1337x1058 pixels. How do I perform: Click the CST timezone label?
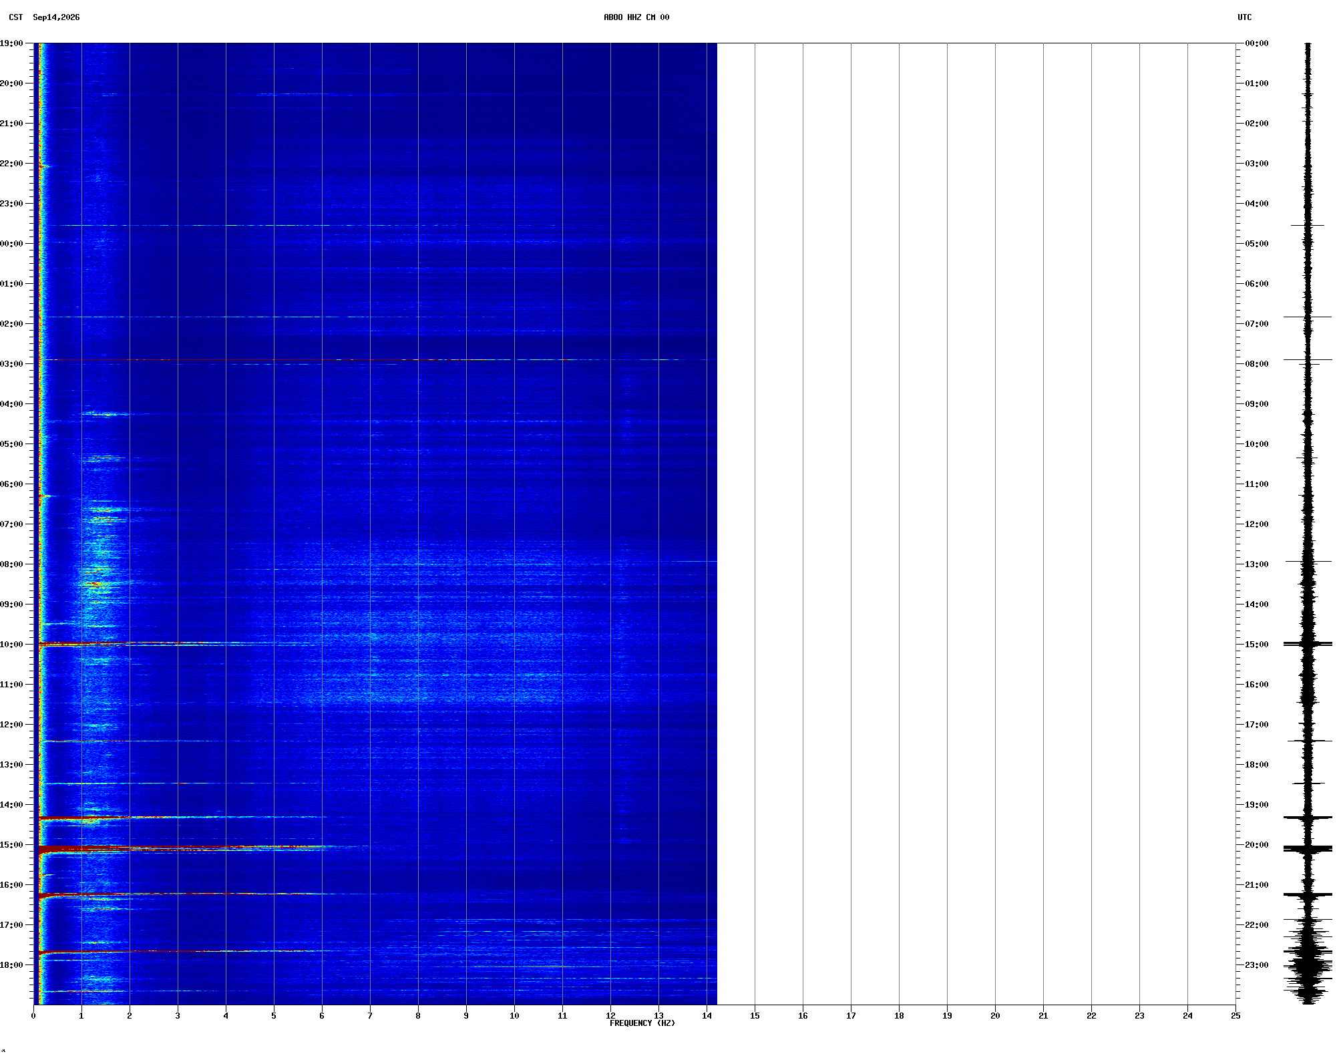pos(16,17)
